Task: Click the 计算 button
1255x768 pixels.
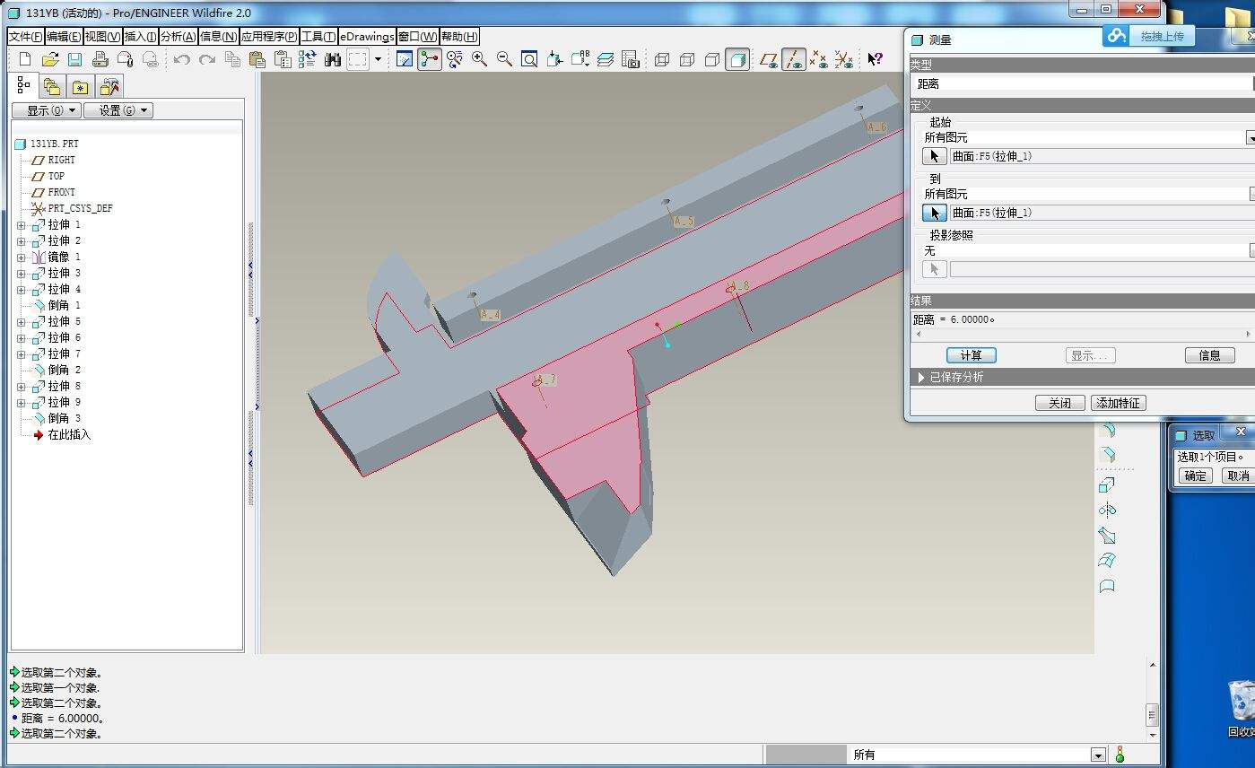Action: coord(971,355)
